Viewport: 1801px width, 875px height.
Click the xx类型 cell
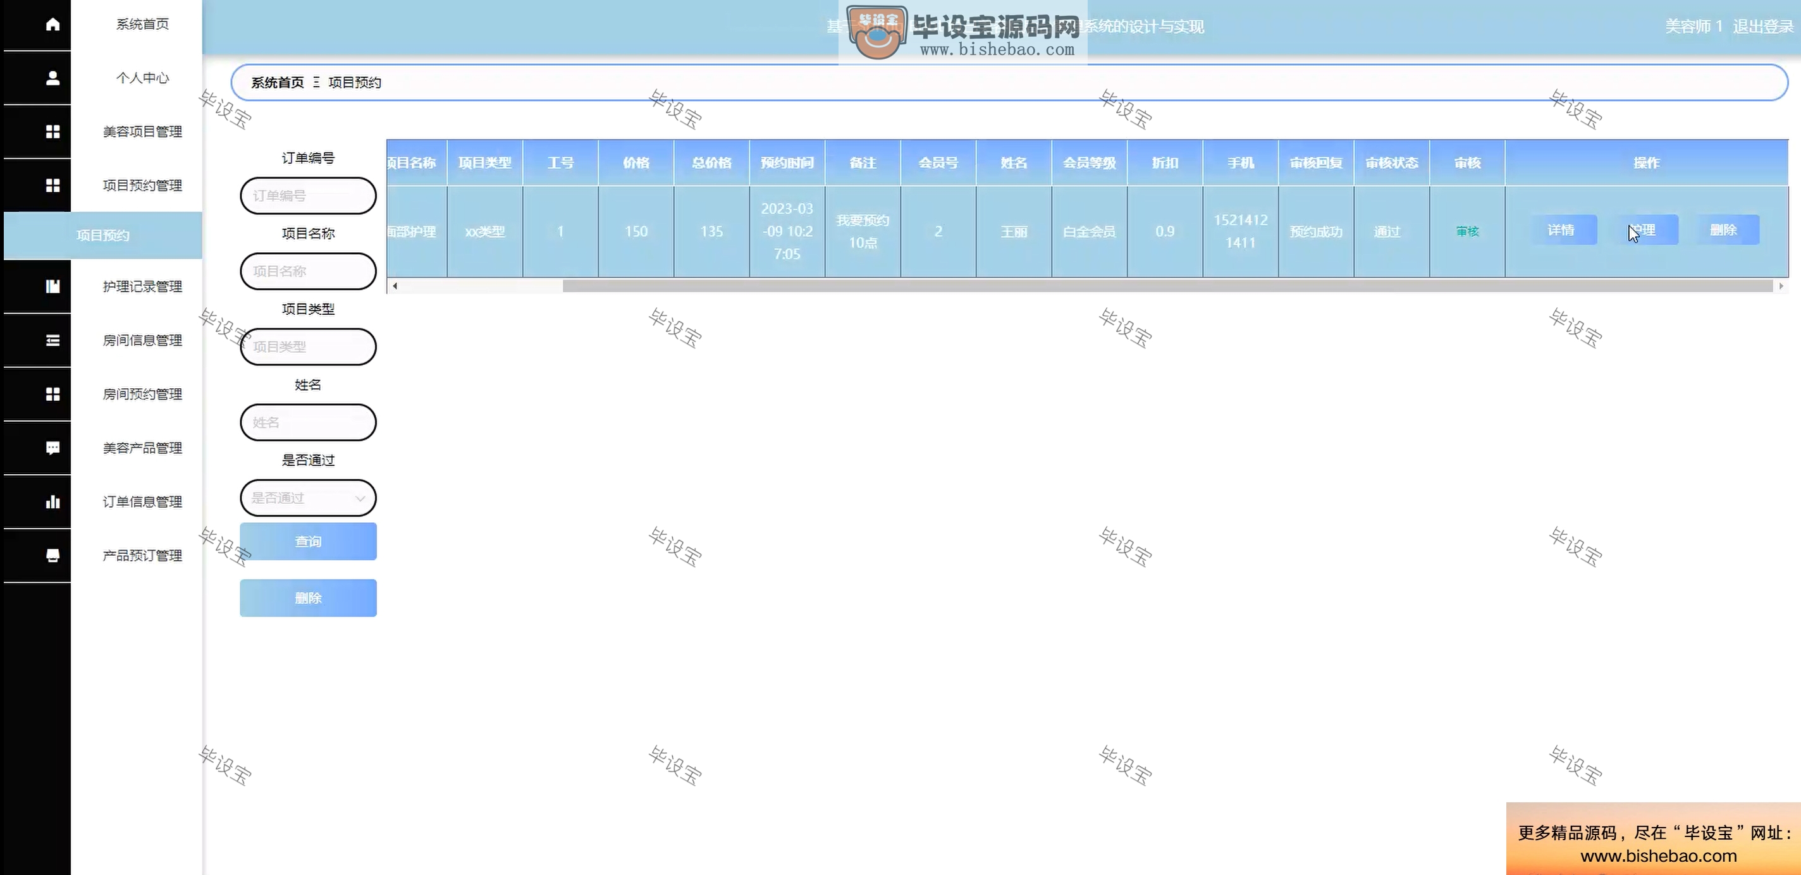485,231
